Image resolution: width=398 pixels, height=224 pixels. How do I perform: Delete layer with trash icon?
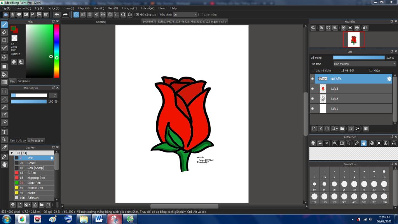pos(366,128)
